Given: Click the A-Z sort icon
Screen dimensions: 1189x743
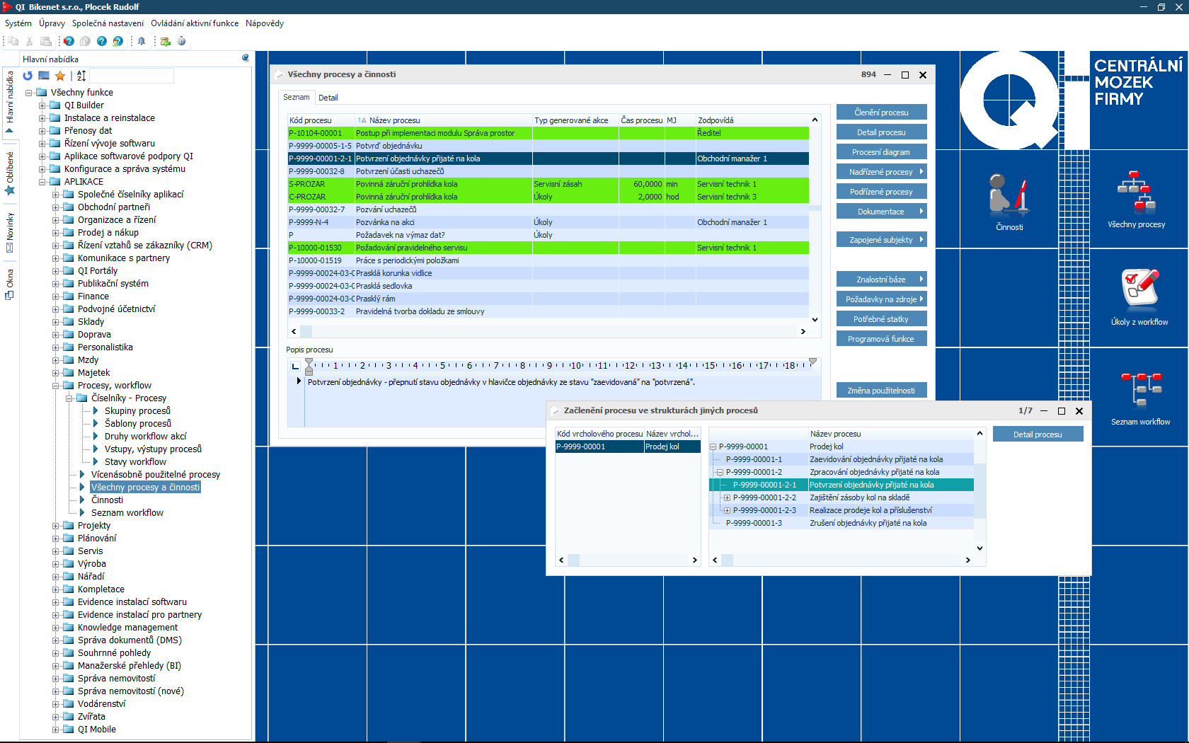Looking at the screenshot, I should 81,76.
